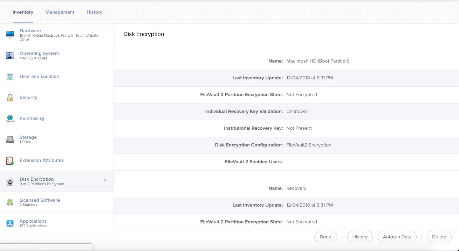Click the 'Not Present' institutional key value

pyautogui.click(x=299, y=128)
